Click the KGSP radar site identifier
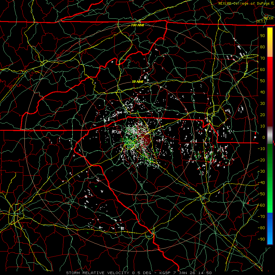The width and height of the screenshot is (275, 275). tap(165, 273)
